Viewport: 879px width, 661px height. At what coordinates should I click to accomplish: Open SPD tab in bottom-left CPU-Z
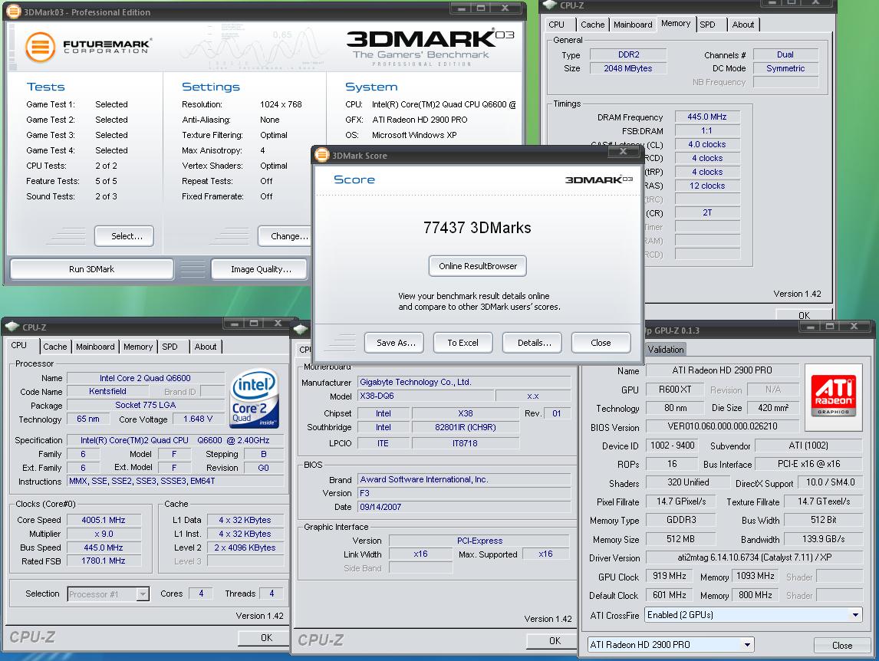(170, 347)
